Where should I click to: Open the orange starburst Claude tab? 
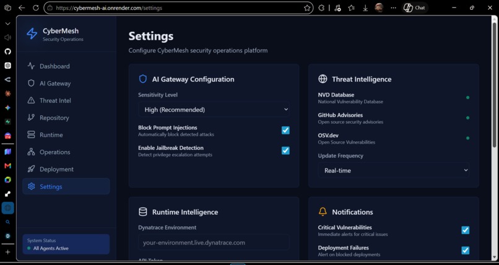click(x=7, y=93)
